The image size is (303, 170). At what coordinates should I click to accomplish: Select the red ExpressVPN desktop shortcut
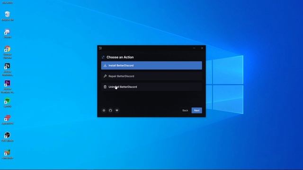[8, 119]
